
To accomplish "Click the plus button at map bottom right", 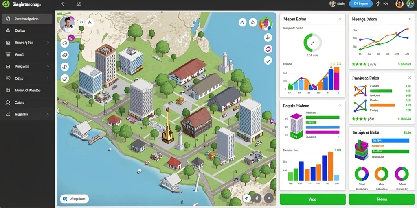I will [x=247, y=198].
